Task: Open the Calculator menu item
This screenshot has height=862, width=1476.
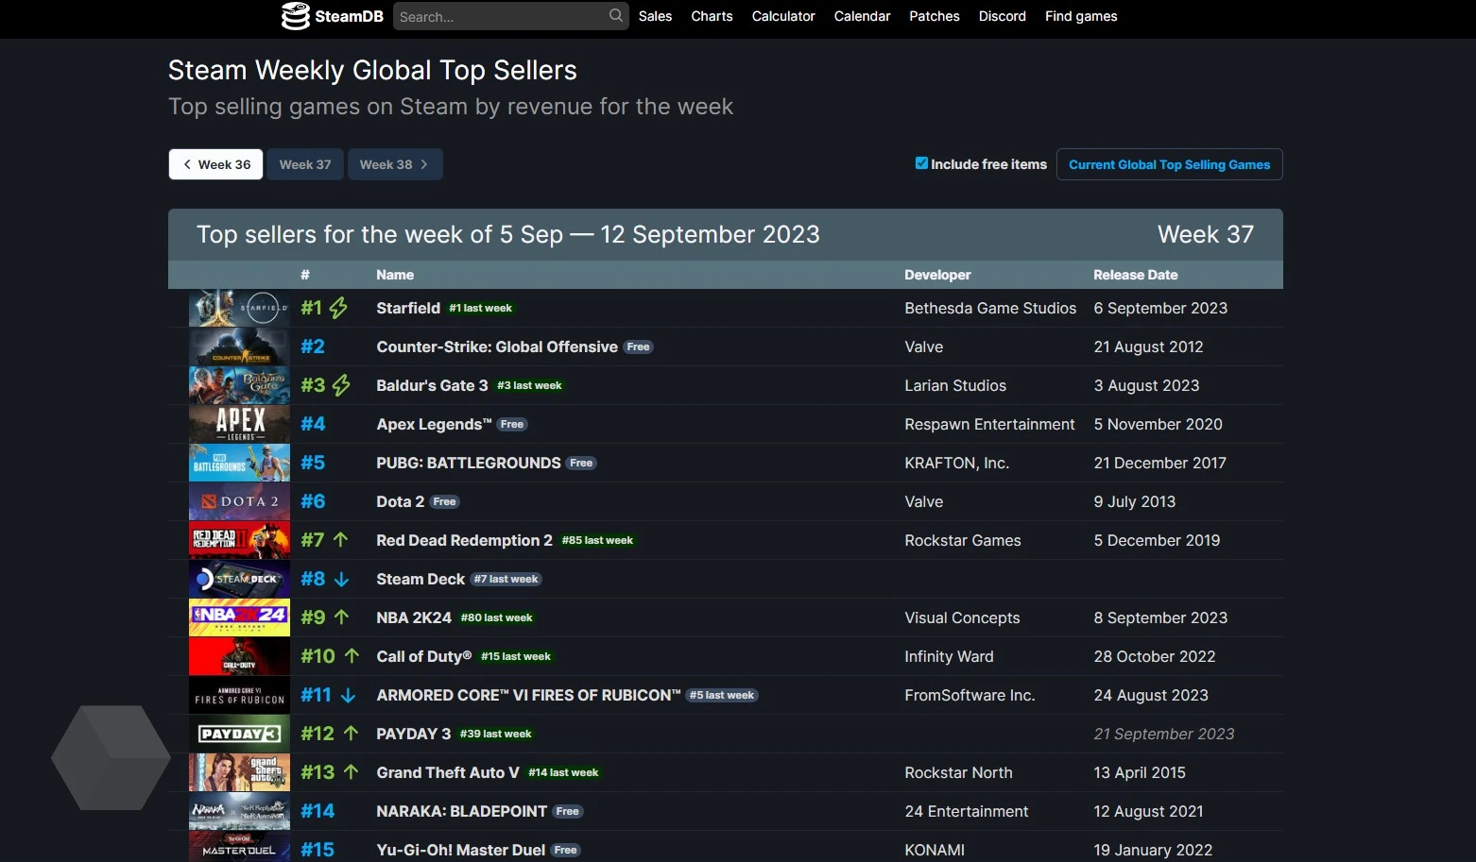Action: pos(783,16)
